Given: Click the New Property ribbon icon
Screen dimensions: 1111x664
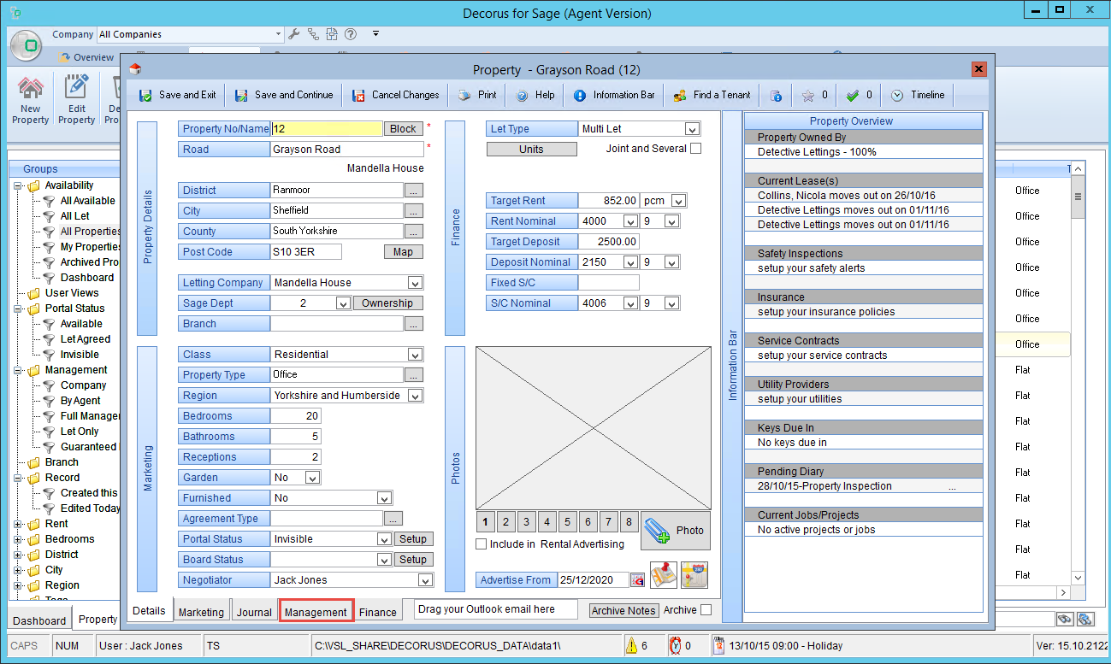Looking at the screenshot, I should 31,101.
